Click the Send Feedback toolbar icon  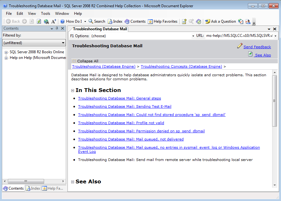point(248,21)
